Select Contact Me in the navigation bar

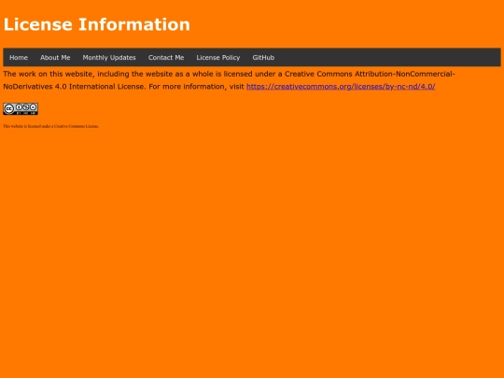point(166,58)
